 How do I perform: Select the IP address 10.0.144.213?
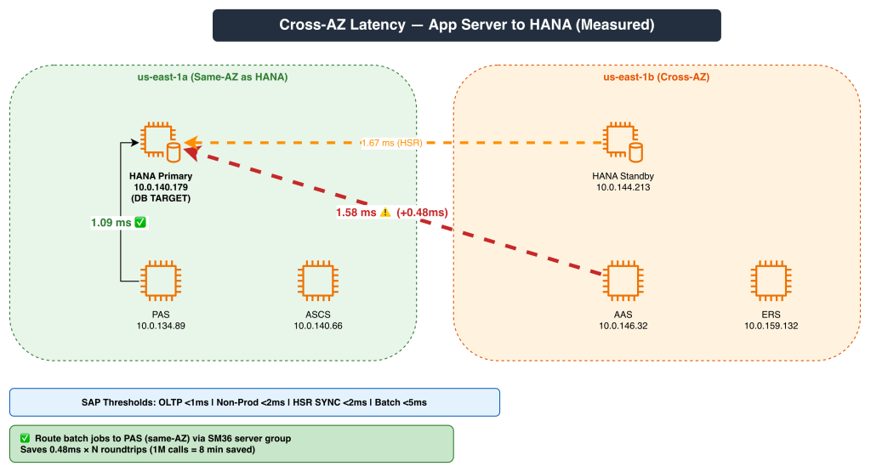(623, 187)
